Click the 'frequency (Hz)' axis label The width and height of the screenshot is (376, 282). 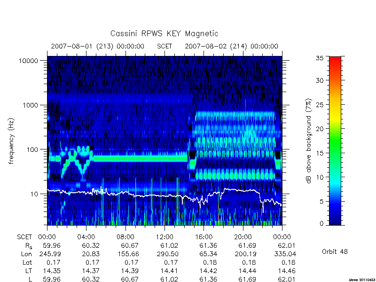click(x=11, y=141)
